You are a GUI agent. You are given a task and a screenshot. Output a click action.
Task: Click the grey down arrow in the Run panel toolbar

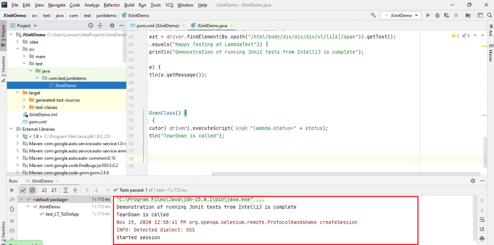tap(96, 190)
